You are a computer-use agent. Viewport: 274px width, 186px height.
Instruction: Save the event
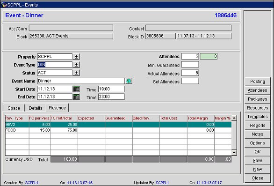[257, 160]
